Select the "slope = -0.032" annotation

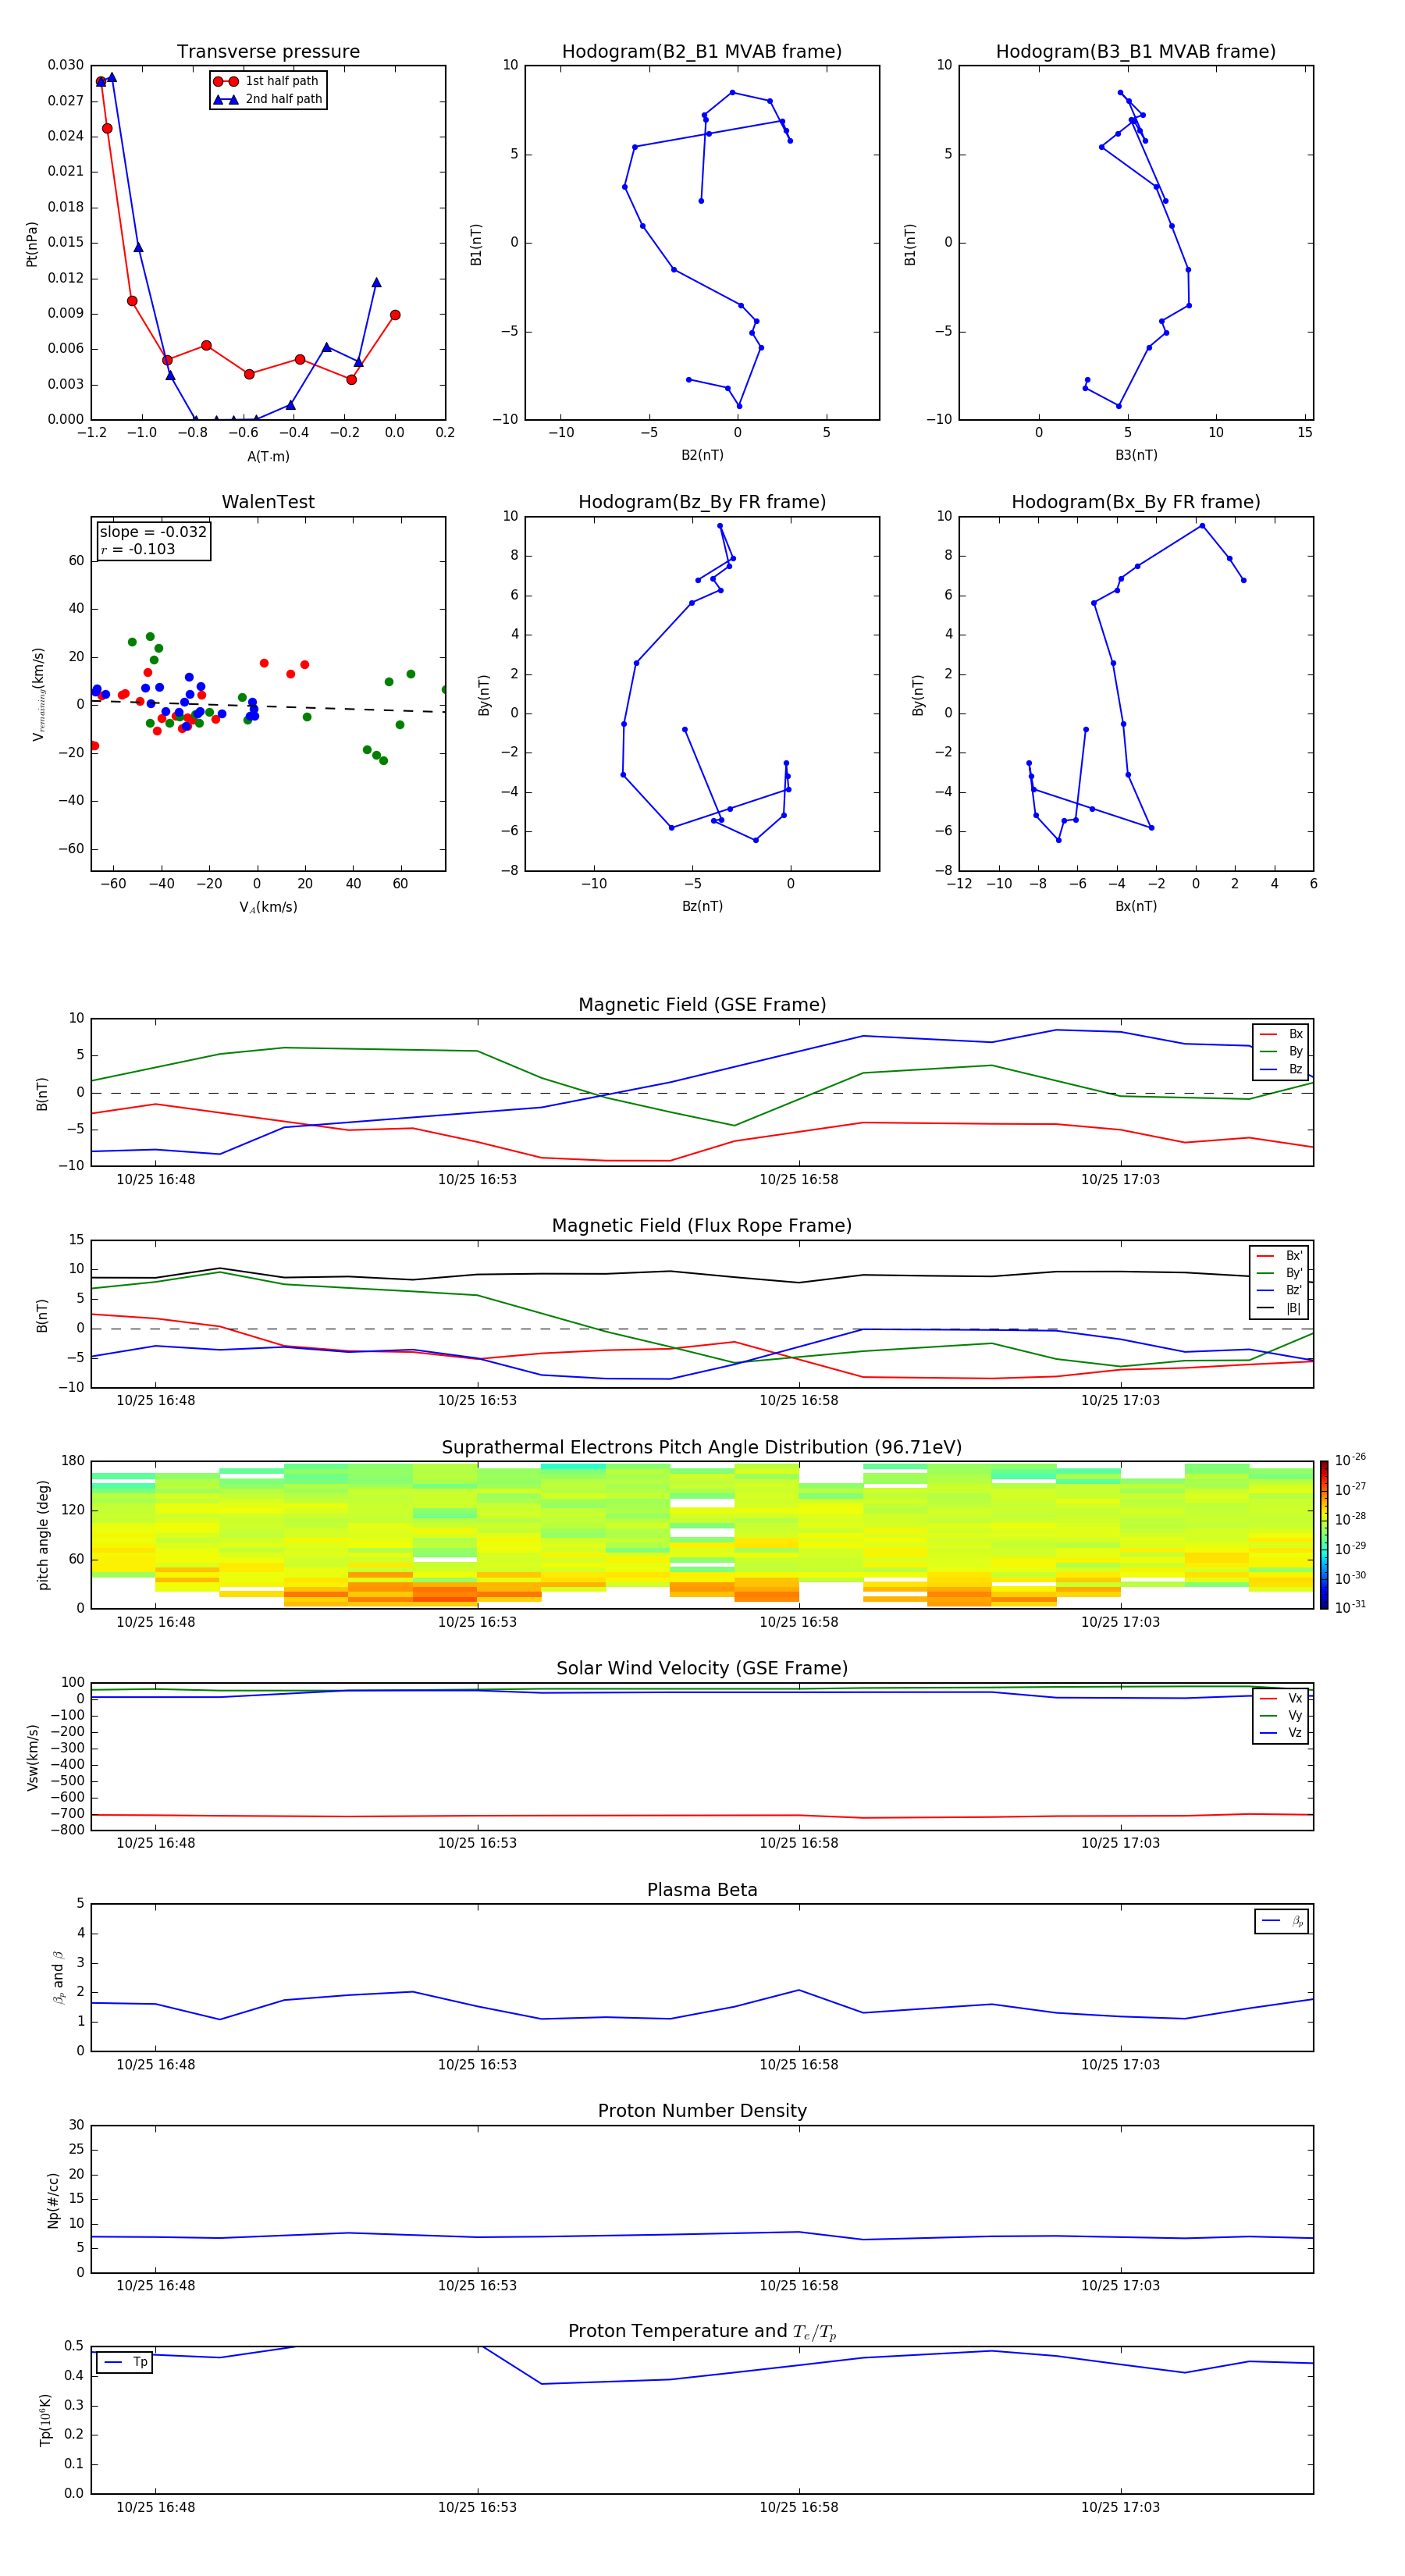tap(153, 532)
